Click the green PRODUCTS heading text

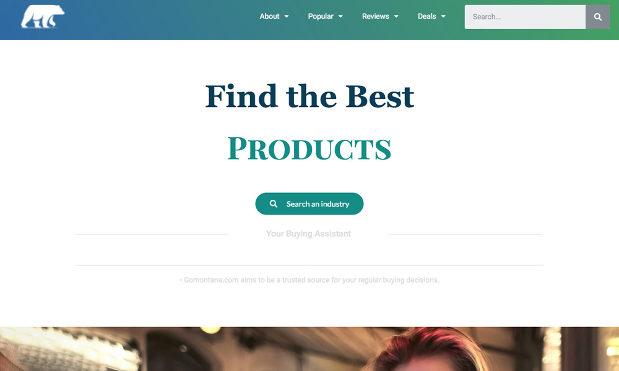(x=309, y=149)
